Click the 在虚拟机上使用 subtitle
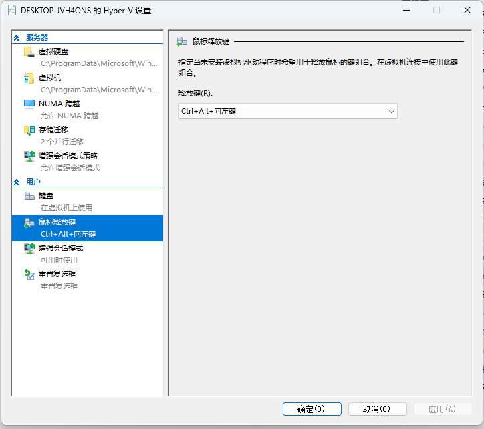The height and width of the screenshot is (429, 484). (x=66, y=208)
